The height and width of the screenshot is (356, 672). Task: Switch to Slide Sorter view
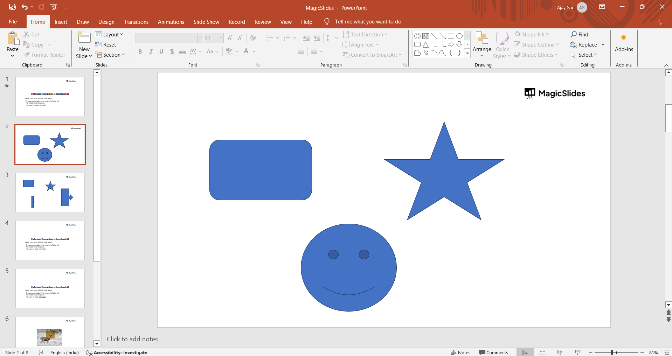[542, 352]
